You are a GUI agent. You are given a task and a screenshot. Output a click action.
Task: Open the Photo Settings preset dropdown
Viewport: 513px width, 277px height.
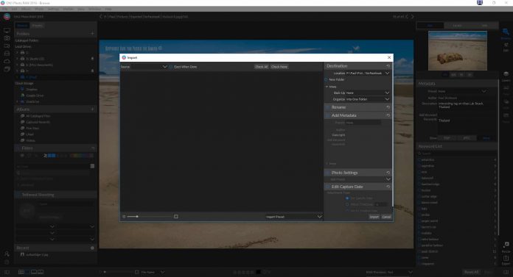(388, 179)
